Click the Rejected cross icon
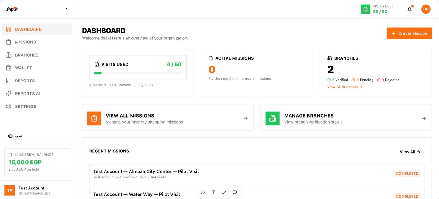This screenshot has height=199, width=439. (x=379, y=80)
